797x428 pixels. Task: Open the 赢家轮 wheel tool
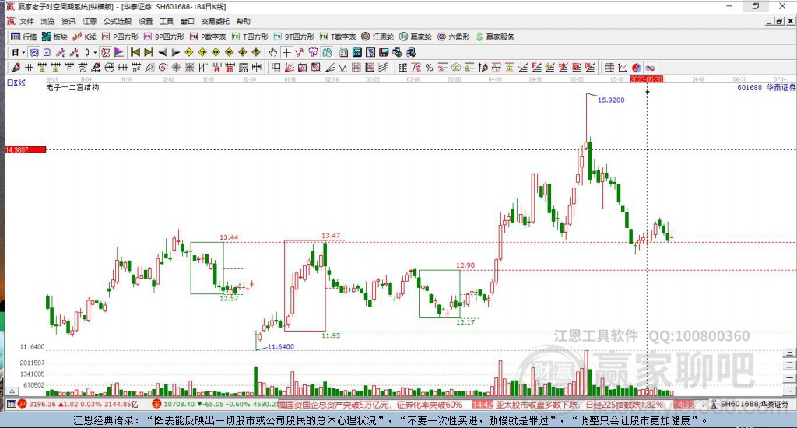(416, 37)
